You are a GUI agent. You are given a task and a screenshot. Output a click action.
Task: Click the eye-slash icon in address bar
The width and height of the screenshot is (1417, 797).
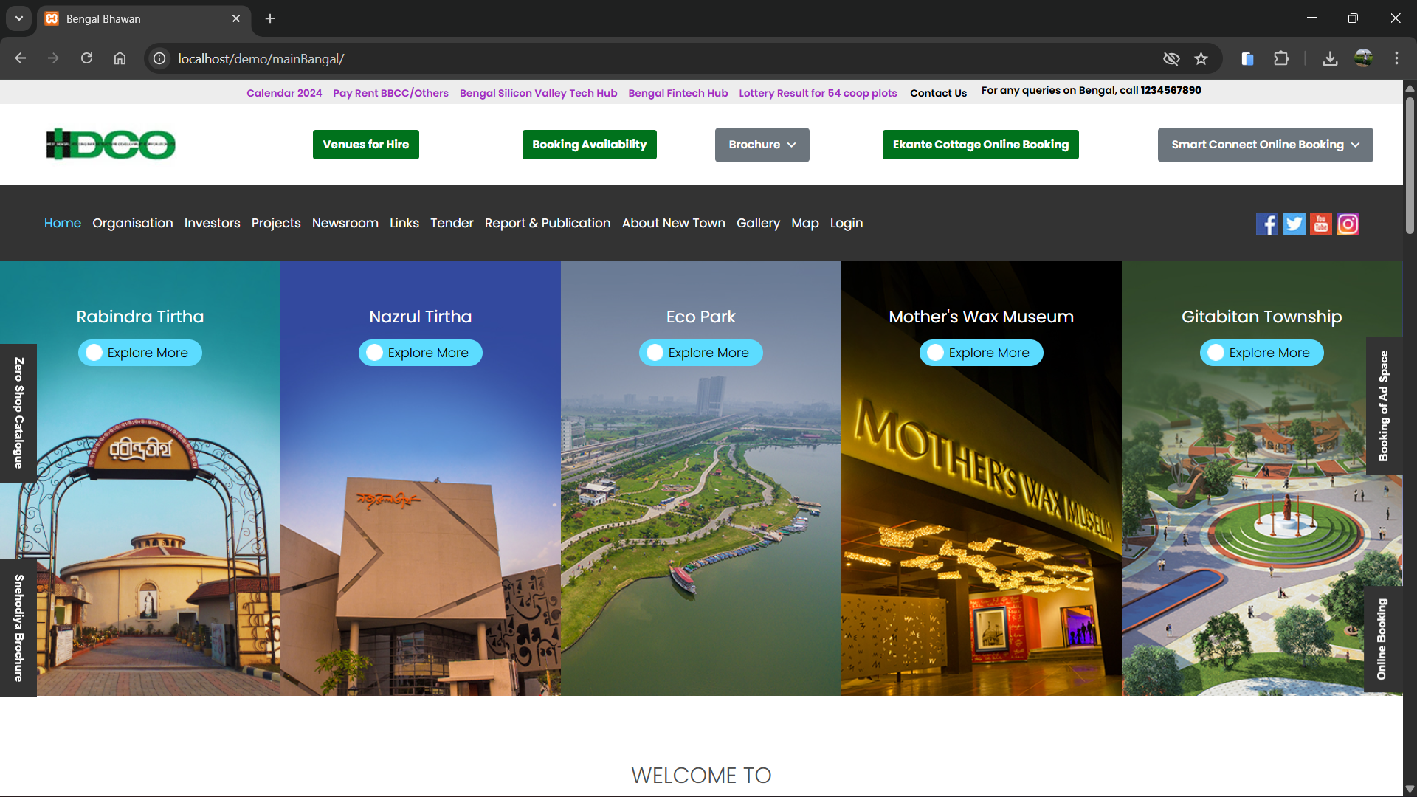coord(1171,58)
